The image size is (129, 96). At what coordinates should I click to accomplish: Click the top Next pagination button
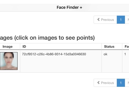[127, 20]
